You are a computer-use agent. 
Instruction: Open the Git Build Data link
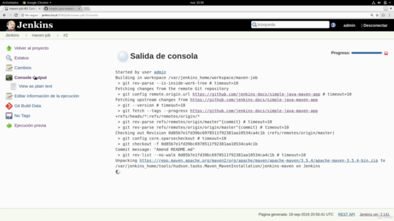pyautogui.click(x=28, y=106)
